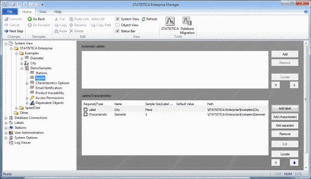Image resolution: width=311 pixels, height=179 pixels.
Task: Open the File menu
Action: (x=10, y=12)
